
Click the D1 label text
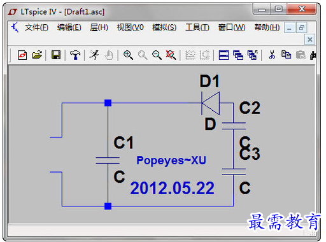(x=209, y=81)
